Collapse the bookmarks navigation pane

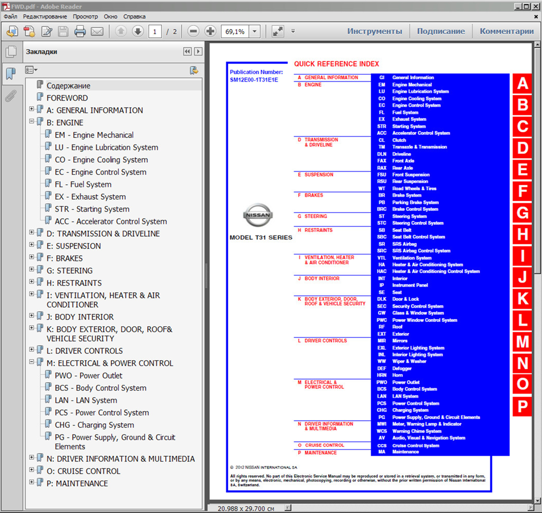click(x=187, y=51)
